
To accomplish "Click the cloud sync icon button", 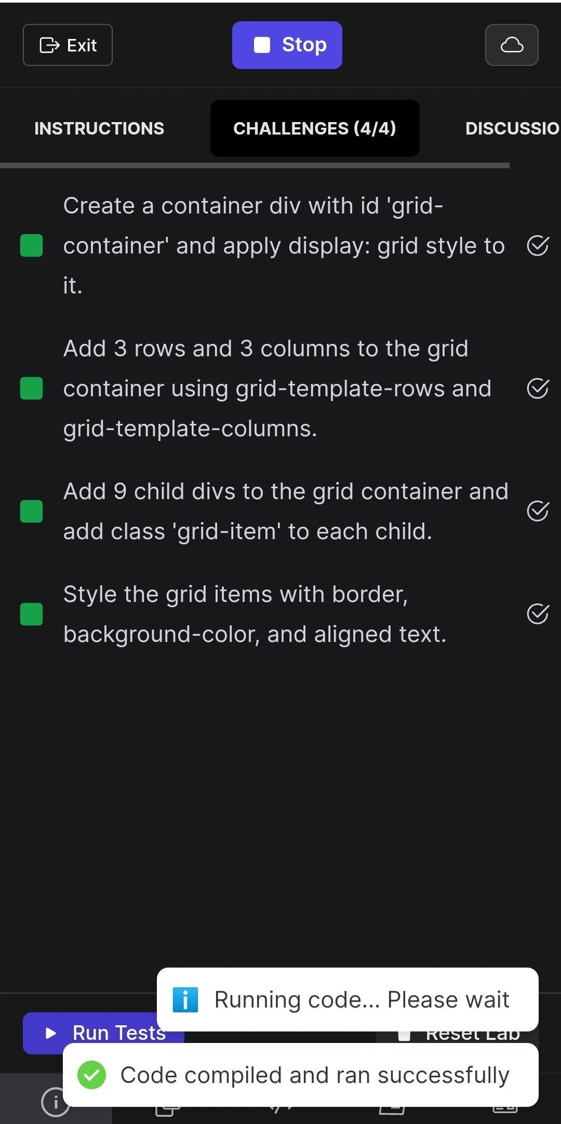I will point(512,45).
